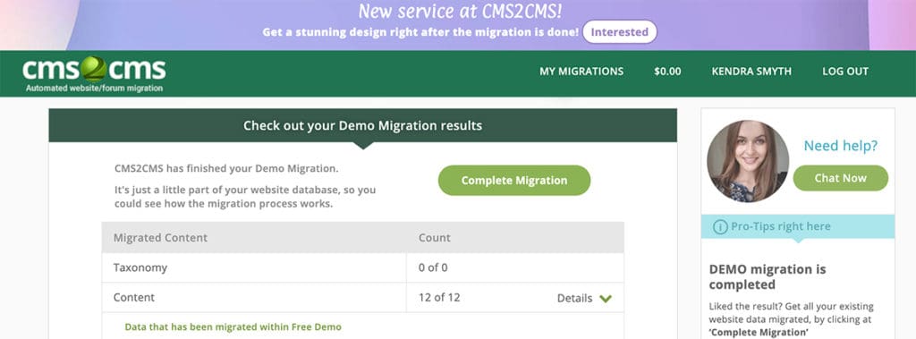Click the 12 of 12 count

click(439, 297)
